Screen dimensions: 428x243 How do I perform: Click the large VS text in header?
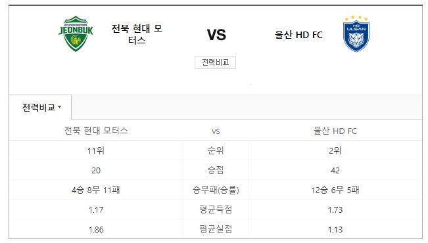coord(216,35)
